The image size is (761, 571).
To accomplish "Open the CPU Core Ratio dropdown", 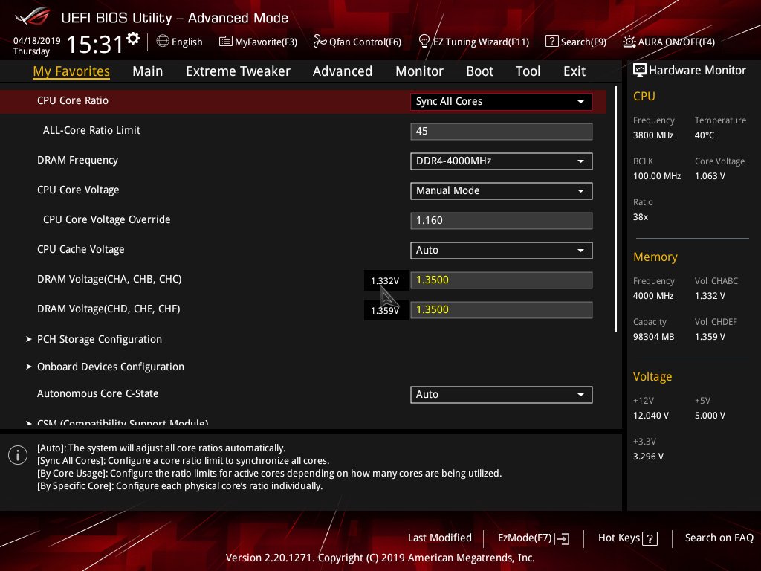I will click(502, 101).
